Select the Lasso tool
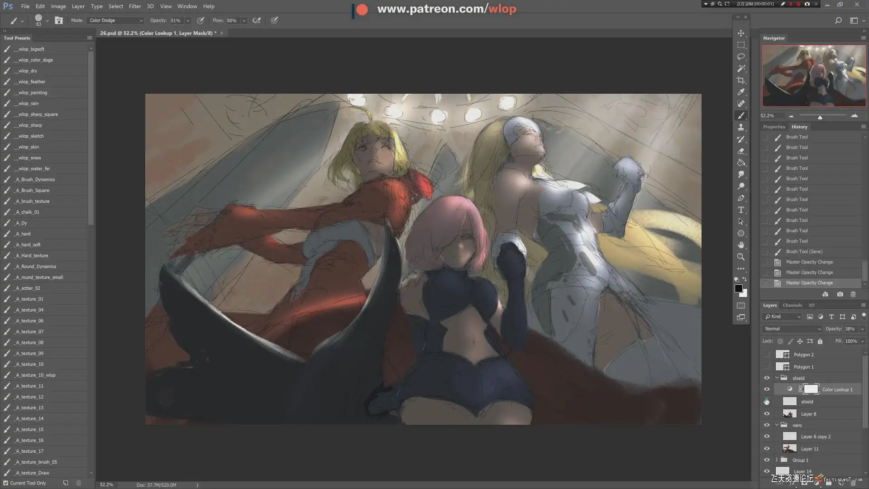Viewport: 869px width, 489px height. [x=741, y=57]
